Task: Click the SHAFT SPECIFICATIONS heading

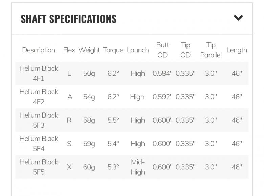Action: pyautogui.click(x=69, y=19)
